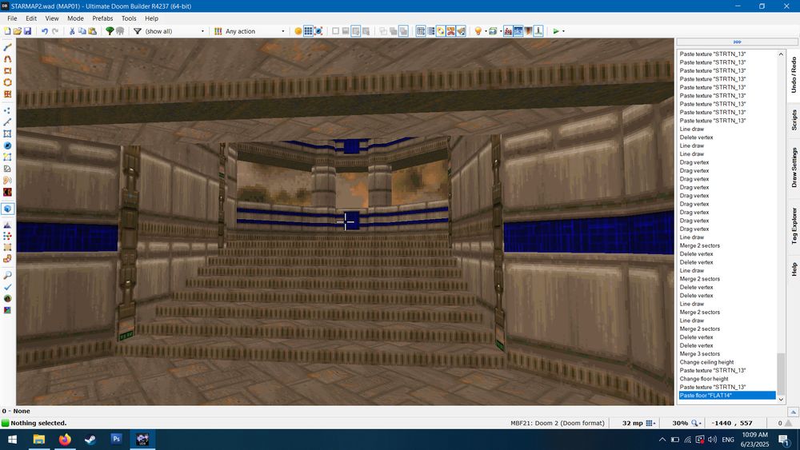The height and width of the screenshot is (450, 800).
Task: Switch to the Draw Settings side tab
Action: point(794,167)
